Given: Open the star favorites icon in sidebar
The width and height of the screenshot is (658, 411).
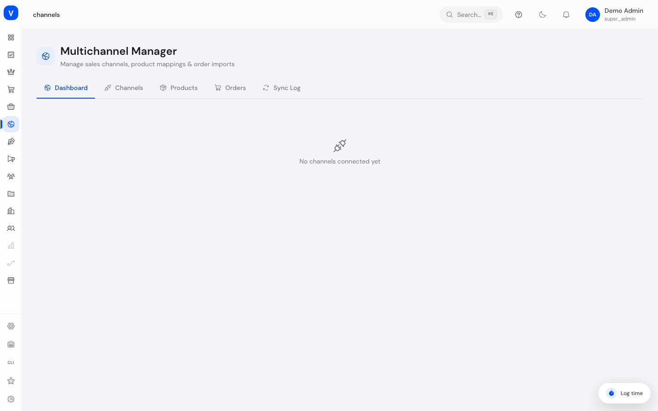Looking at the screenshot, I should pos(11,381).
